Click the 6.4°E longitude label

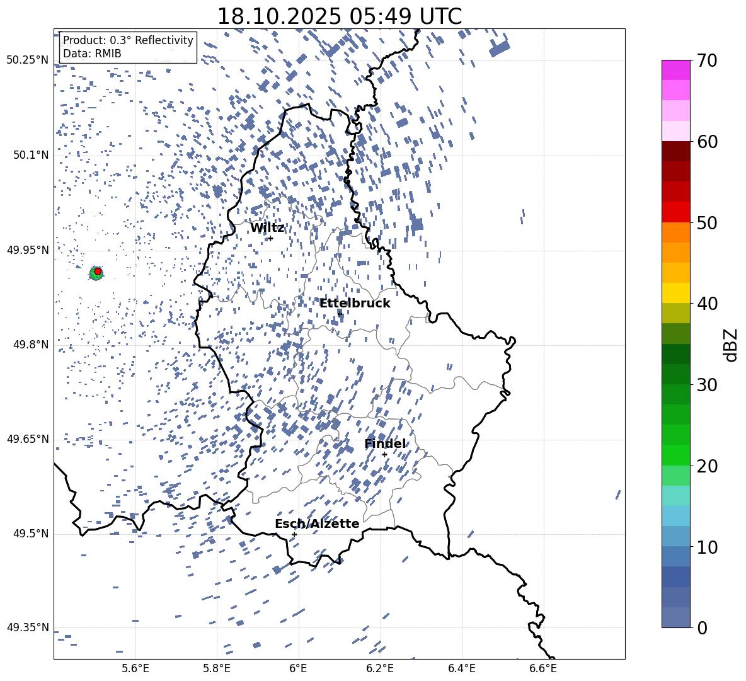[461, 668]
